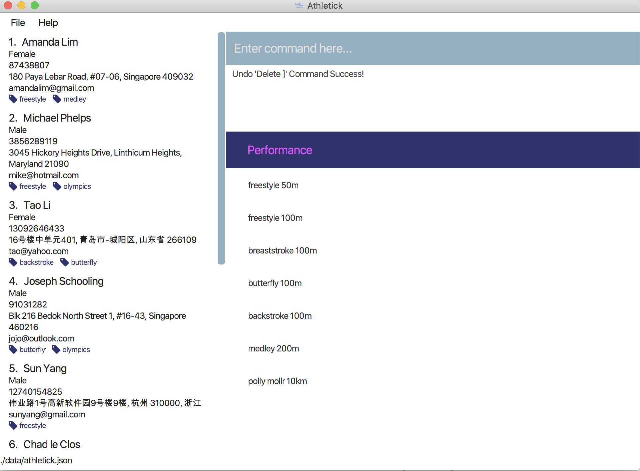Click Athletick swimmer icon in title bar
Screen dimensions: 640x471
click(299, 6)
